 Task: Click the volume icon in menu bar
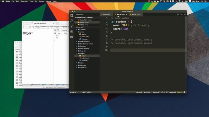[x=182, y=1]
